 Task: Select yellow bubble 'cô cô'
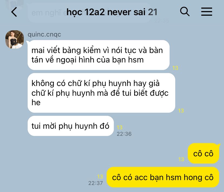tap(203, 153)
